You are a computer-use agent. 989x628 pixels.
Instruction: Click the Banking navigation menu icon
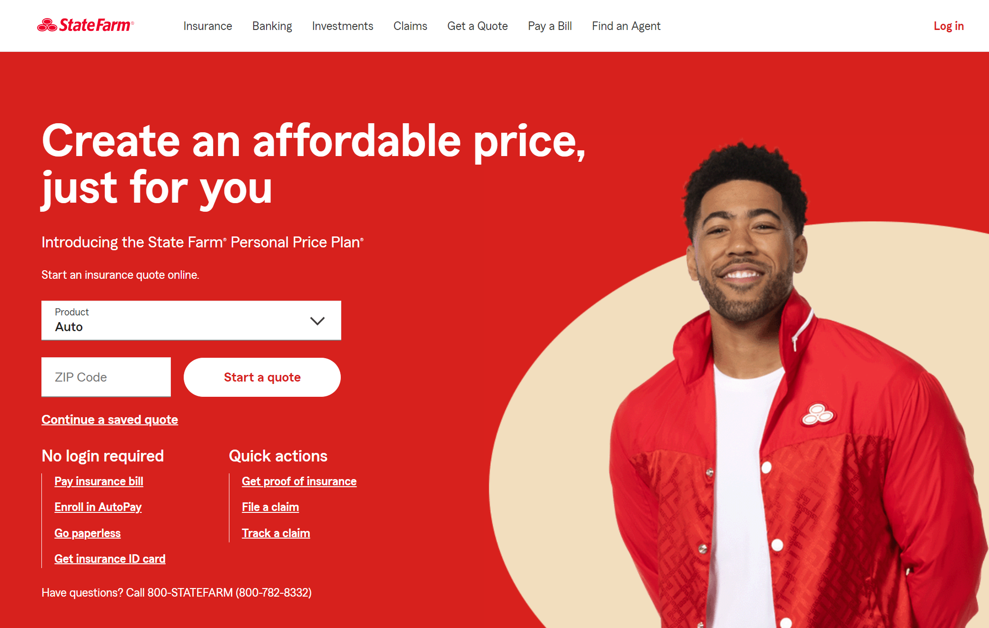(272, 26)
